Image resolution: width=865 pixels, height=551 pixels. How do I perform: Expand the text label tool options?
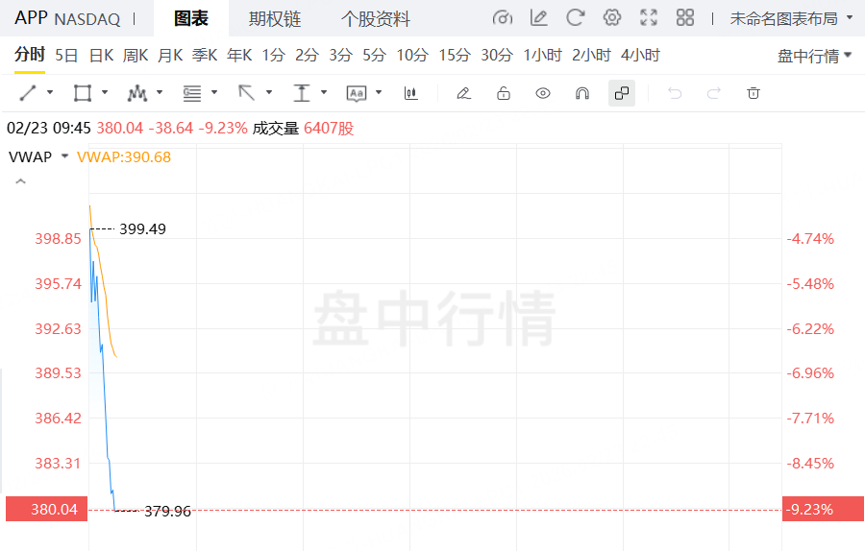coord(379,92)
